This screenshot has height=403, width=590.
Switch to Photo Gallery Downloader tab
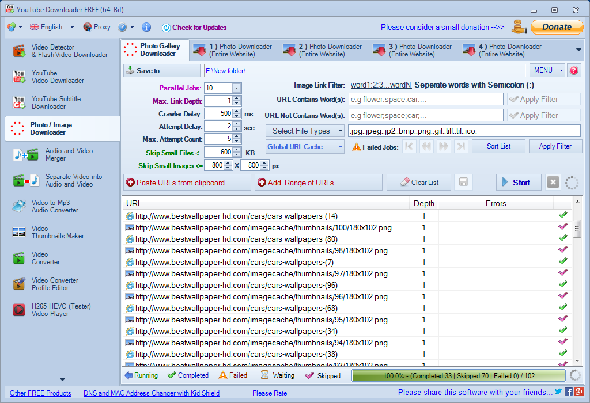[155, 50]
